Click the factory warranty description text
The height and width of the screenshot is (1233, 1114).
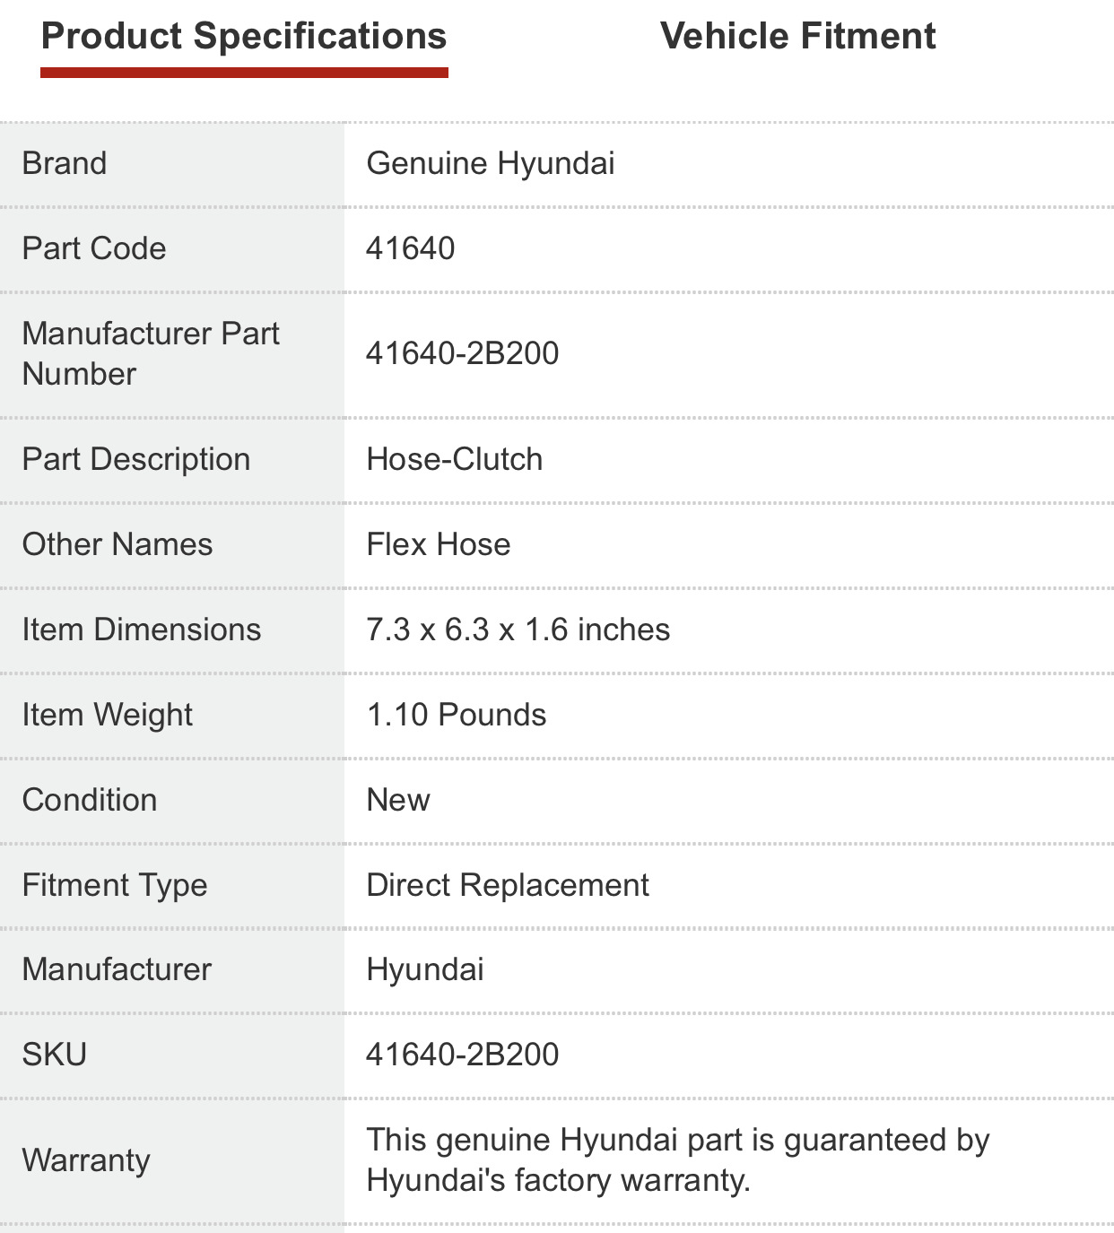(678, 1160)
